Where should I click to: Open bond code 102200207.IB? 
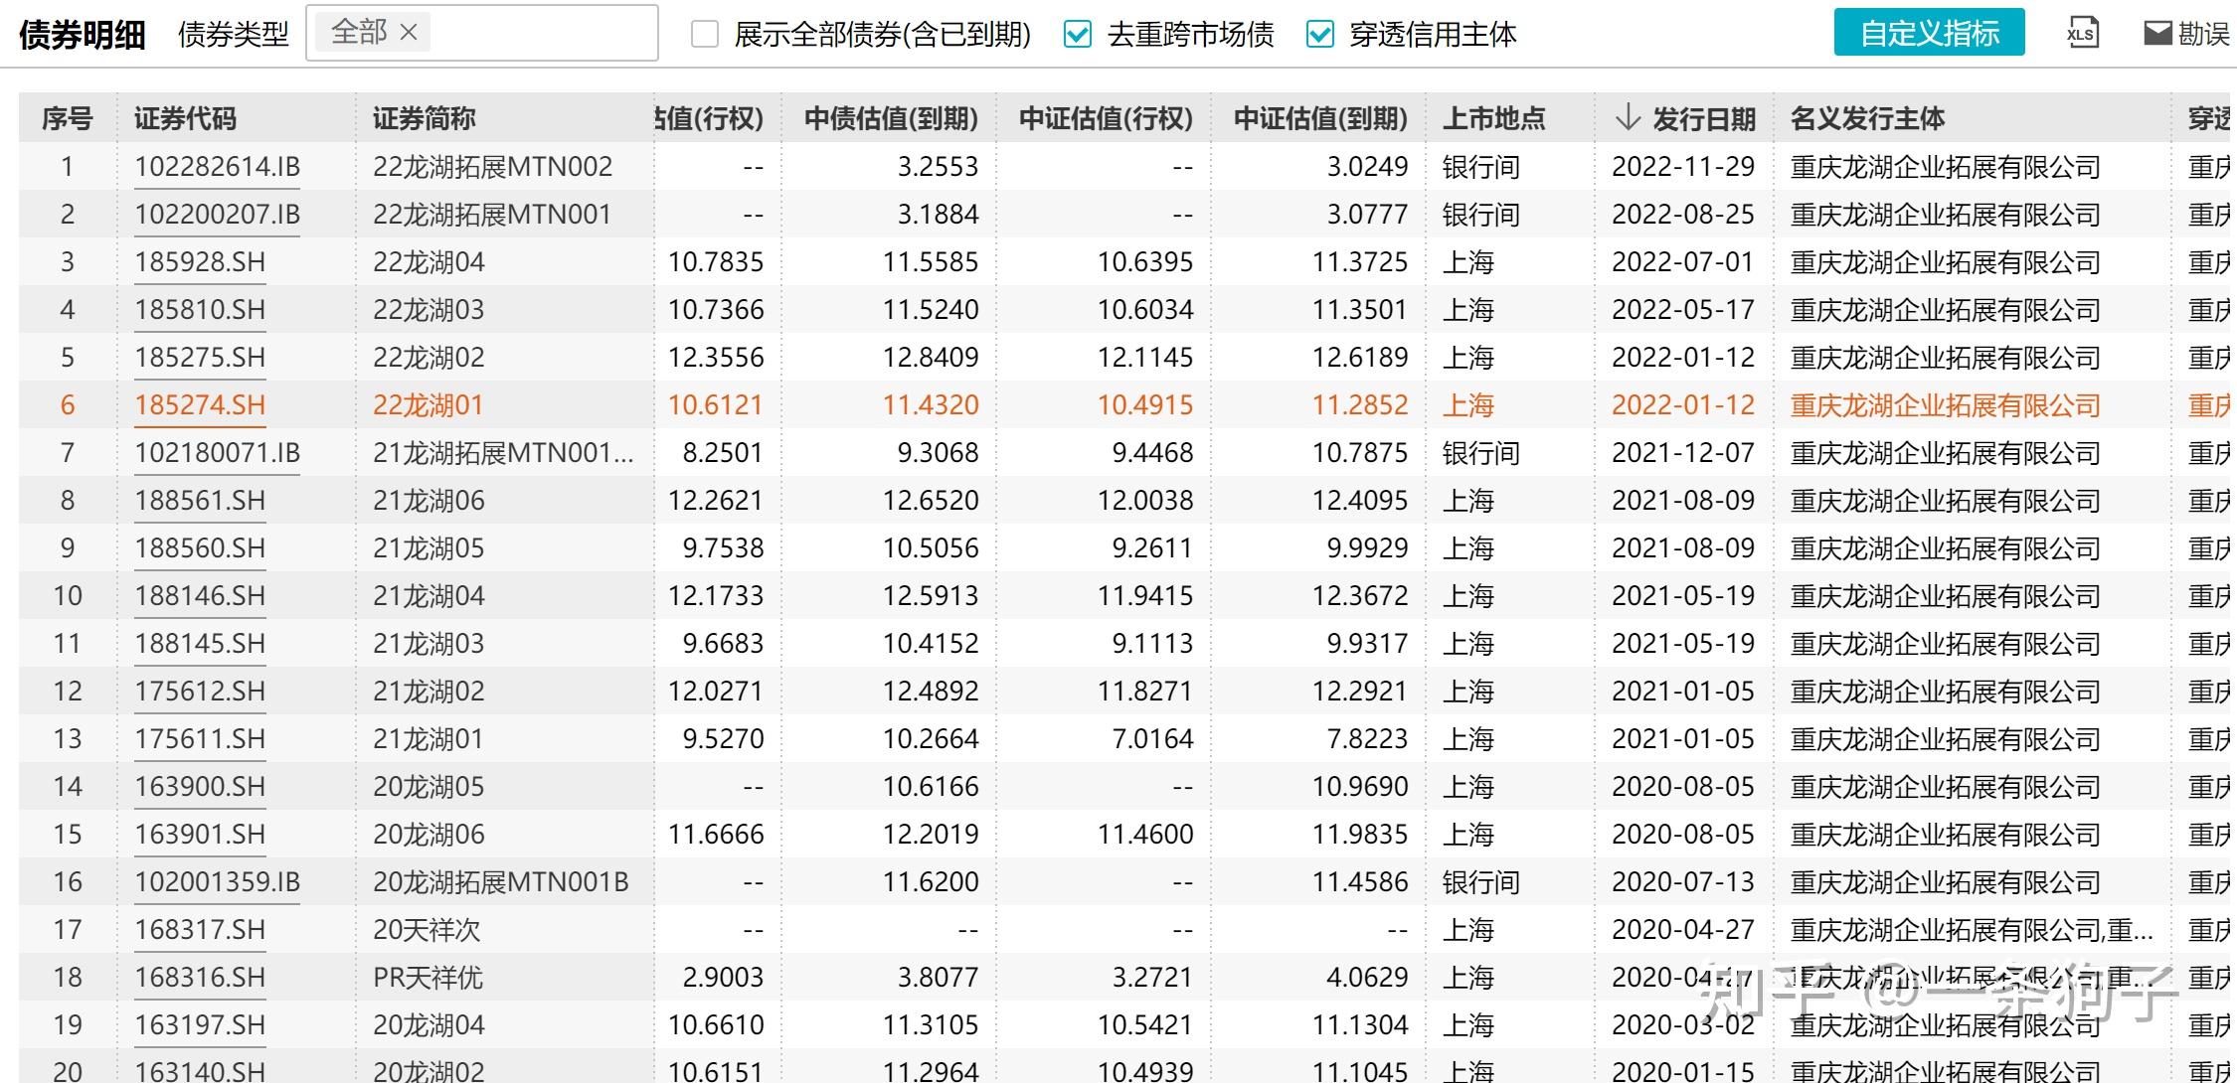(x=217, y=214)
